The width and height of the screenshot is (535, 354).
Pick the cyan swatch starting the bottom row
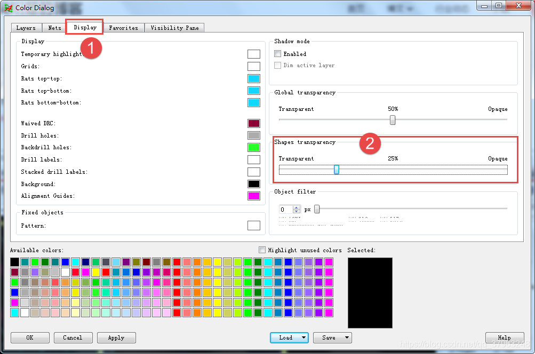tap(15, 312)
